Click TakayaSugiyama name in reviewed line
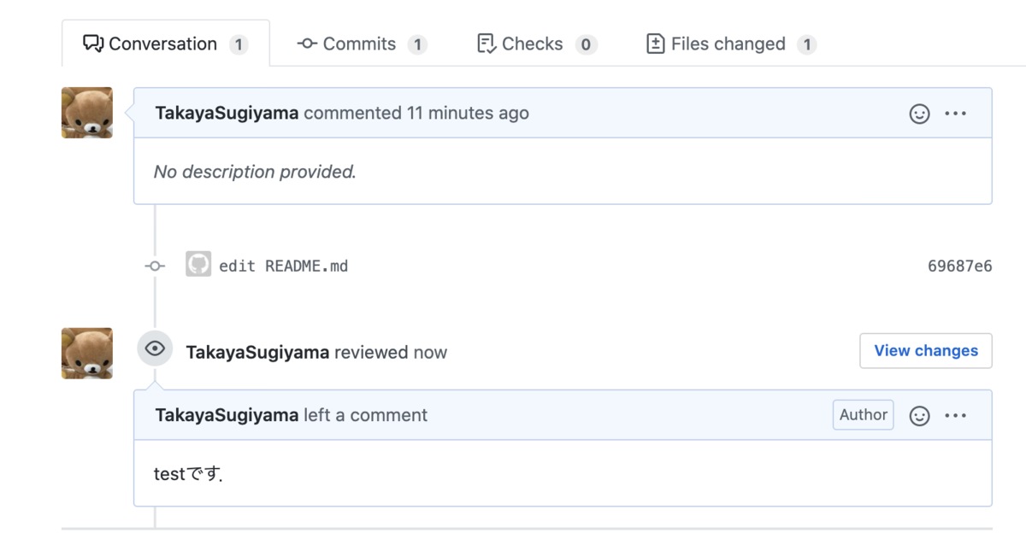The height and width of the screenshot is (539, 1026). pyautogui.click(x=257, y=352)
